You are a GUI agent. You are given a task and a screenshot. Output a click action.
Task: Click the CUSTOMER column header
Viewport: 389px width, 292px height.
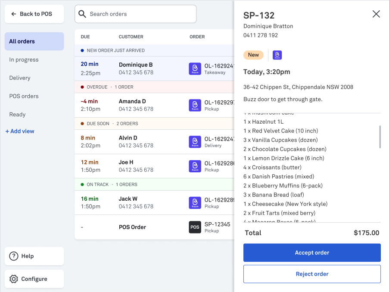pos(131,37)
